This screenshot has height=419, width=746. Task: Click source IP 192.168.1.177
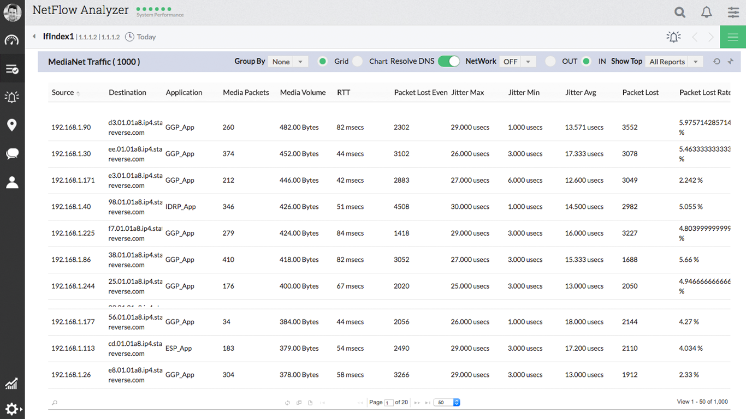pos(73,322)
